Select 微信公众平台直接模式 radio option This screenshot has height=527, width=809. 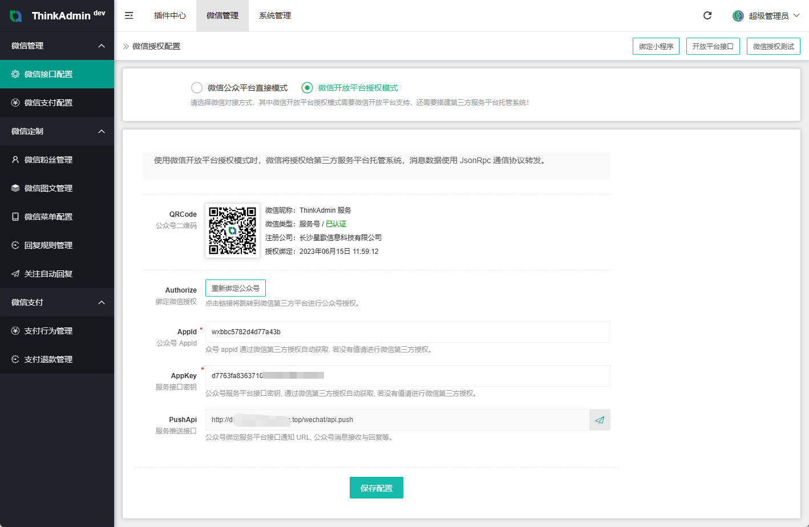click(197, 88)
